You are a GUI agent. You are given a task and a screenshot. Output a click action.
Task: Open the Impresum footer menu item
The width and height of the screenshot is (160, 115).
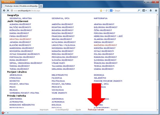point(44,109)
